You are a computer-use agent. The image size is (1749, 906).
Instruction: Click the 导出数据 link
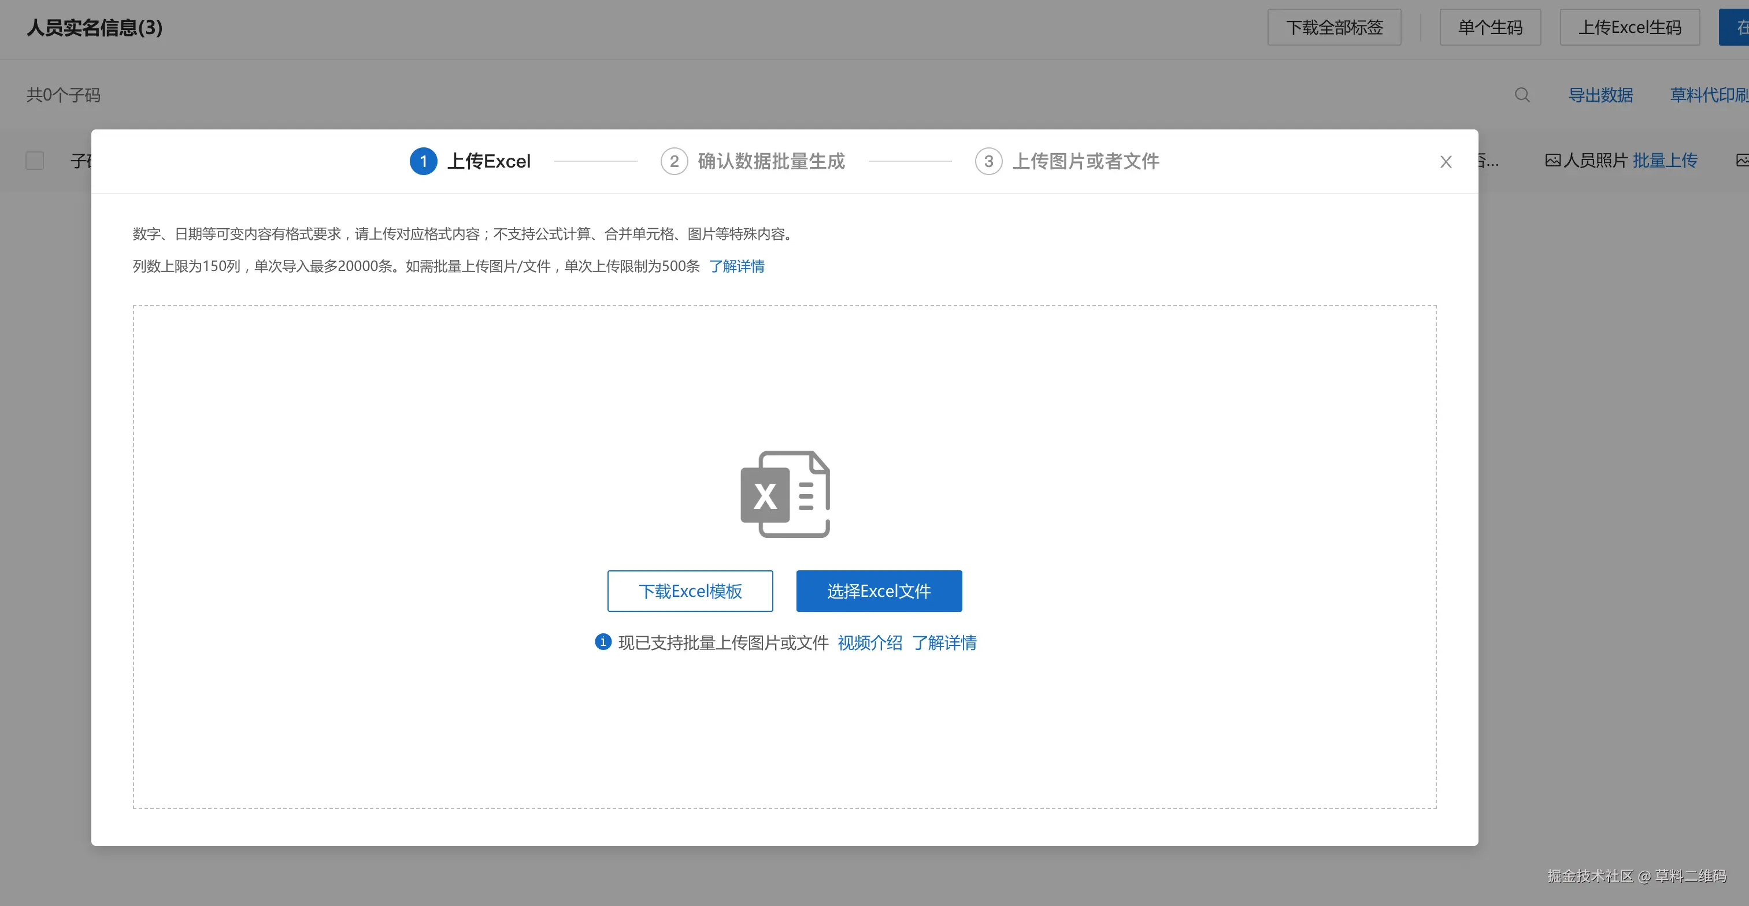tap(1600, 95)
